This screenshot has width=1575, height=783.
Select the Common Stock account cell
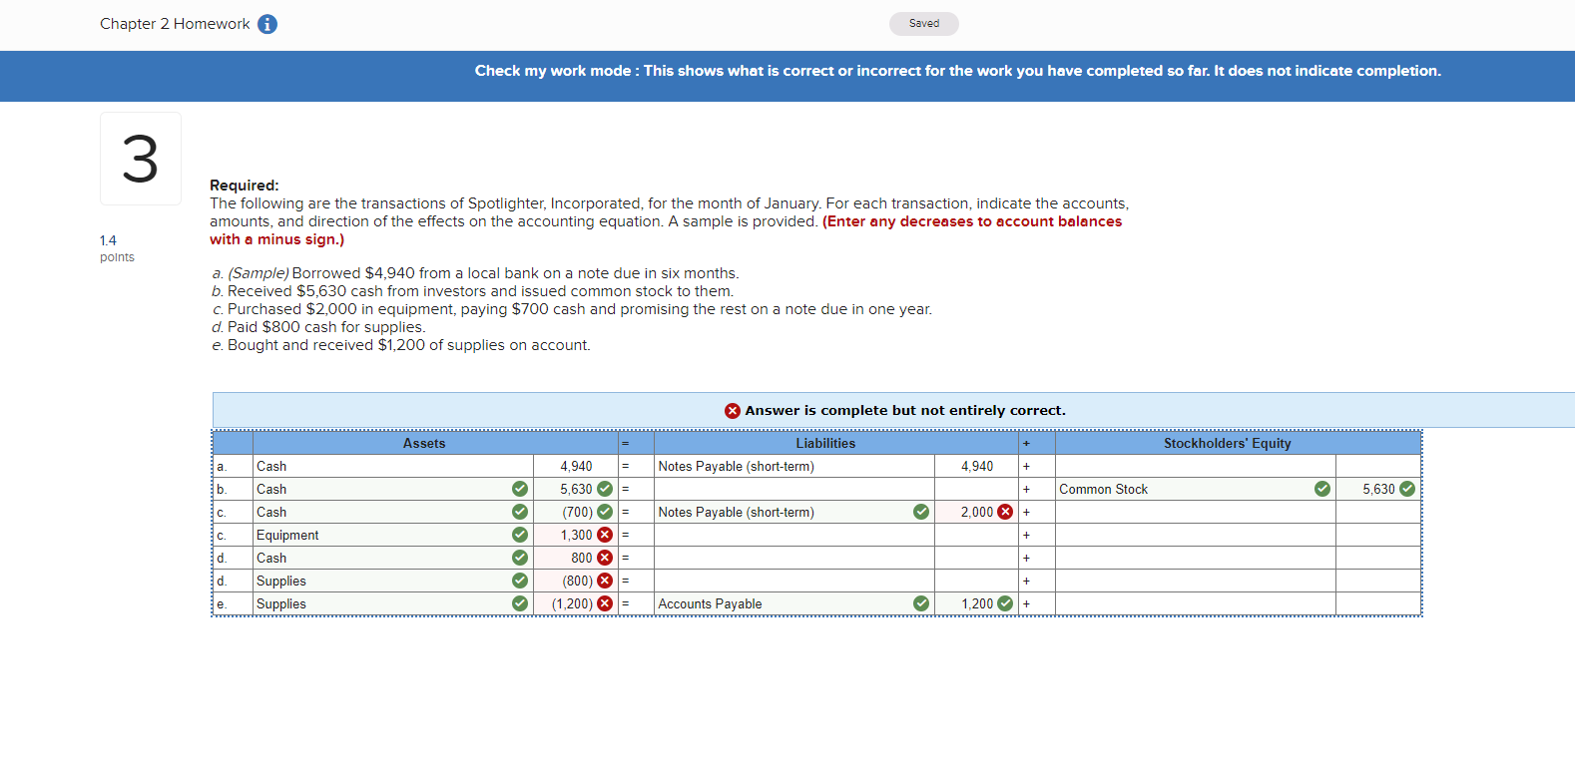1196,489
